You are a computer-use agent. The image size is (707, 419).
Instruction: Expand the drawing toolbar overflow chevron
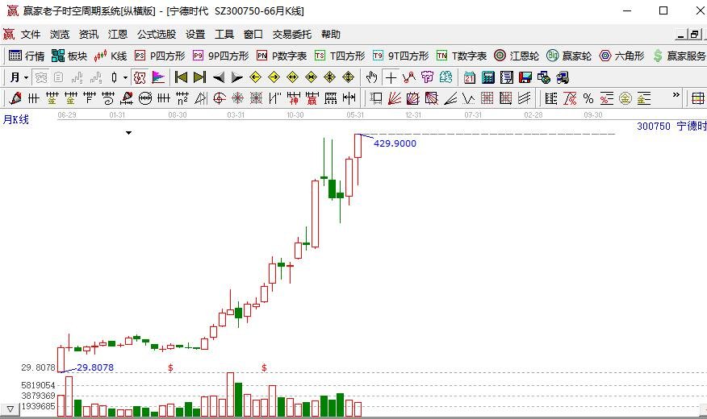point(677,94)
